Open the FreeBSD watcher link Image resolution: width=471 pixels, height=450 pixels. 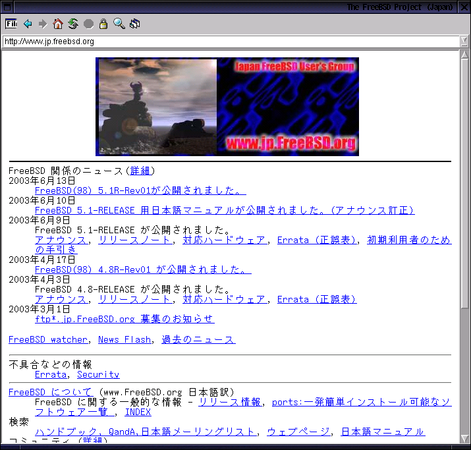tap(48, 340)
